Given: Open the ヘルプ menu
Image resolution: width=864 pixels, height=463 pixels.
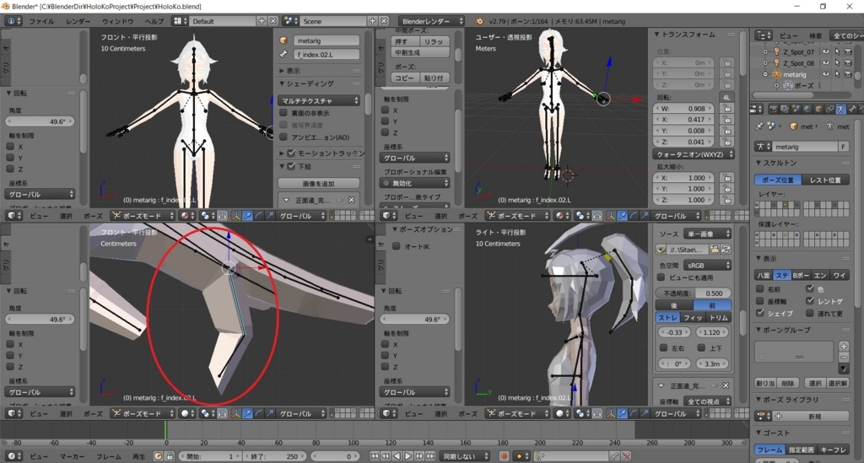Looking at the screenshot, I should [x=154, y=21].
